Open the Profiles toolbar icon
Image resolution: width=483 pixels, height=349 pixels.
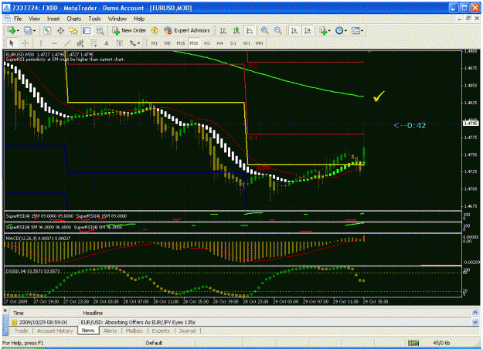click(28, 30)
